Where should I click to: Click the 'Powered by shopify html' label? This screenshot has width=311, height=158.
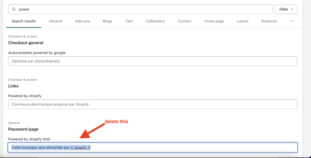pos(29,139)
